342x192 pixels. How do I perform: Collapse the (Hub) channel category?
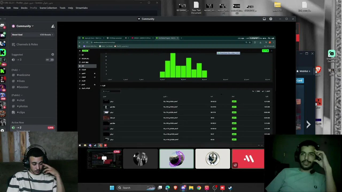[16, 70]
